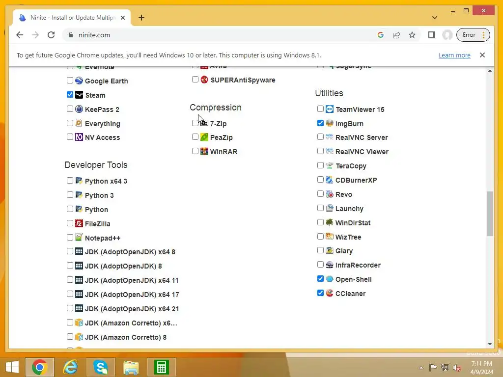The height and width of the screenshot is (377, 503).
Task: Click the muted volume tray icon
Action: 456,368
